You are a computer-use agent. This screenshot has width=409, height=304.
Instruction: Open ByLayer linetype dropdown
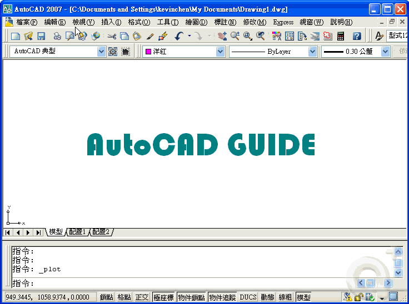(x=312, y=52)
